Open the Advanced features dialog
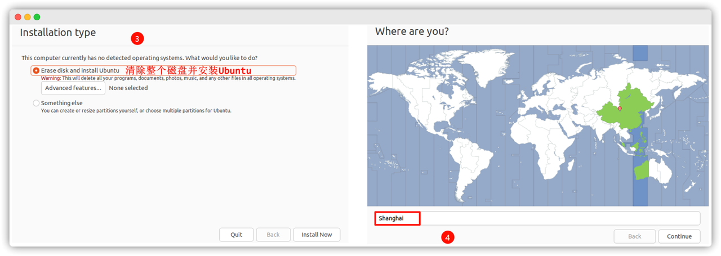The height and width of the screenshot is (256, 721). click(x=73, y=88)
